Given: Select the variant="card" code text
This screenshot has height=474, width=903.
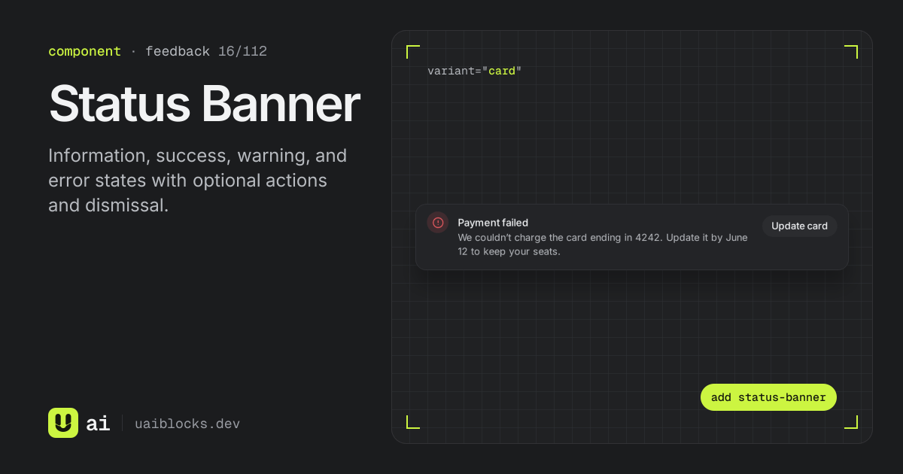Looking at the screenshot, I should click(474, 71).
